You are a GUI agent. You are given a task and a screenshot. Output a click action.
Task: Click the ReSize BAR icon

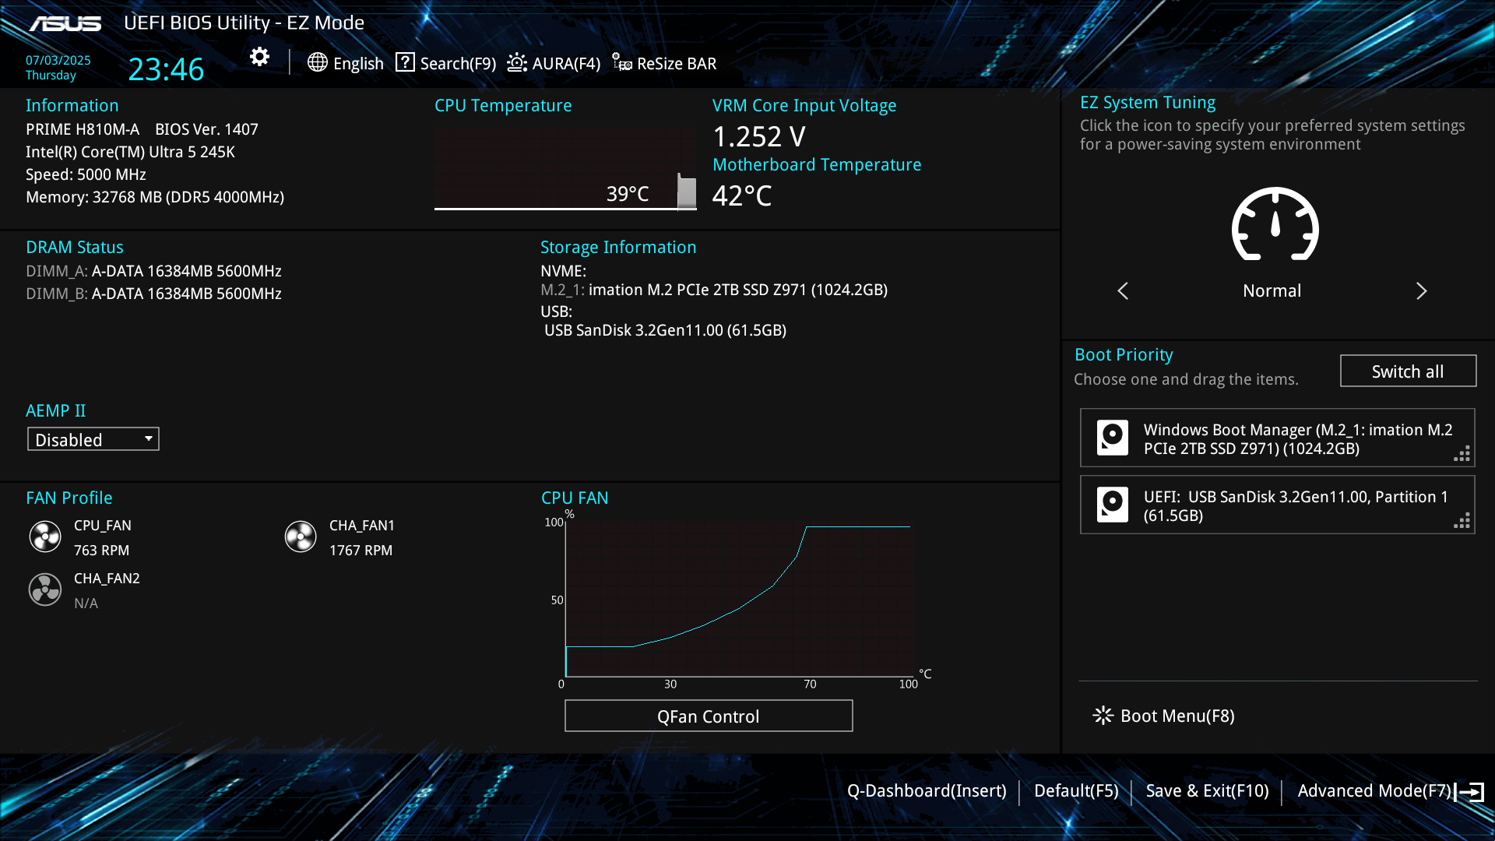pyautogui.click(x=621, y=62)
